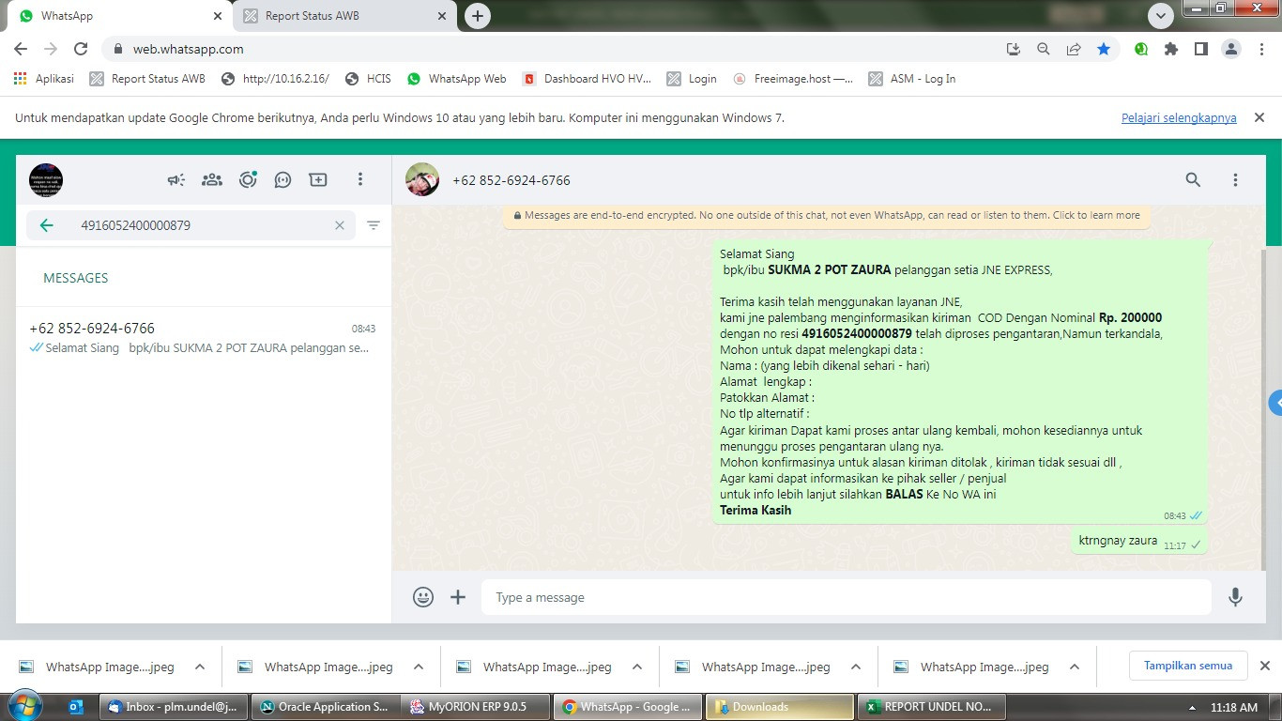The height and width of the screenshot is (721, 1282).
Task: Dismiss Chrome update info bar
Action: (1259, 117)
